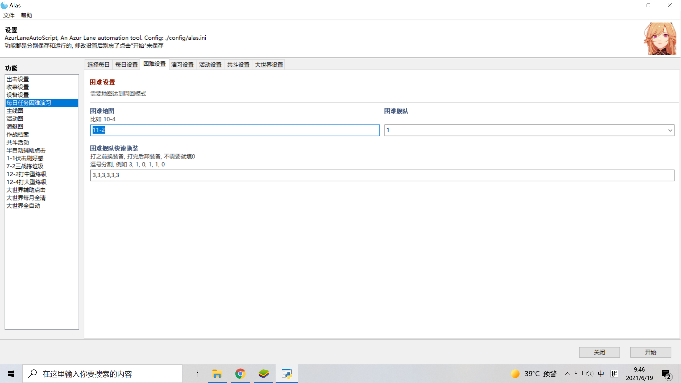Switch to 活动设置 tab
The height and width of the screenshot is (383, 681).
210,65
